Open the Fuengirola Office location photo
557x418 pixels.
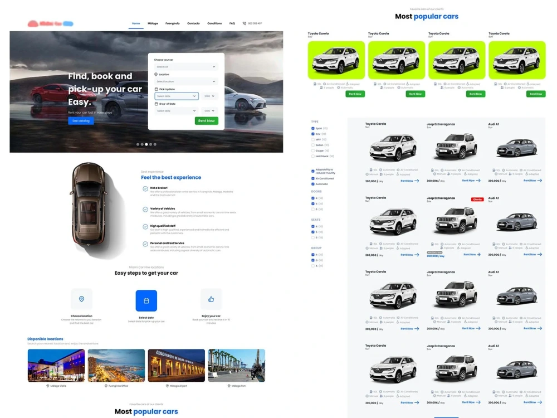tap(116, 366)
